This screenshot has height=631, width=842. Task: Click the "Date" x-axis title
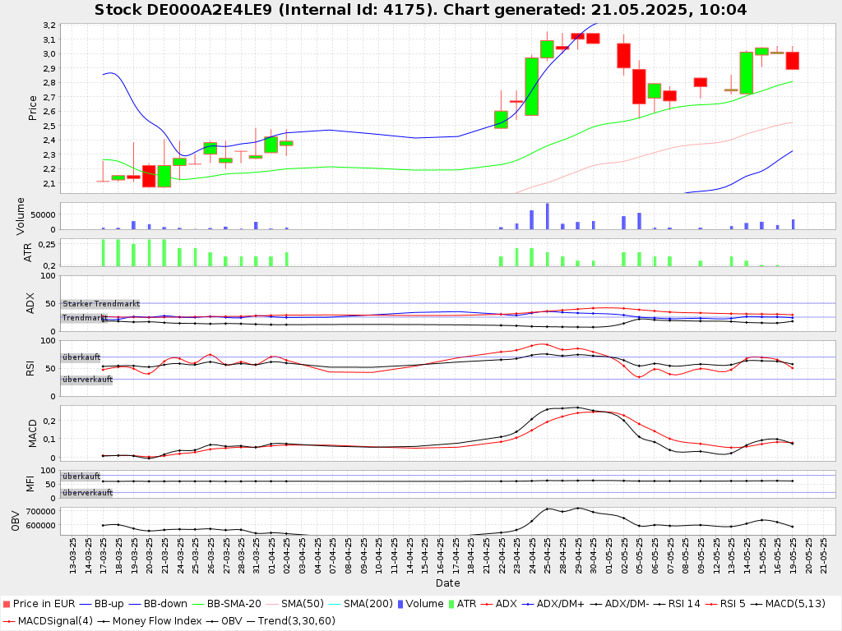[448, 583]
